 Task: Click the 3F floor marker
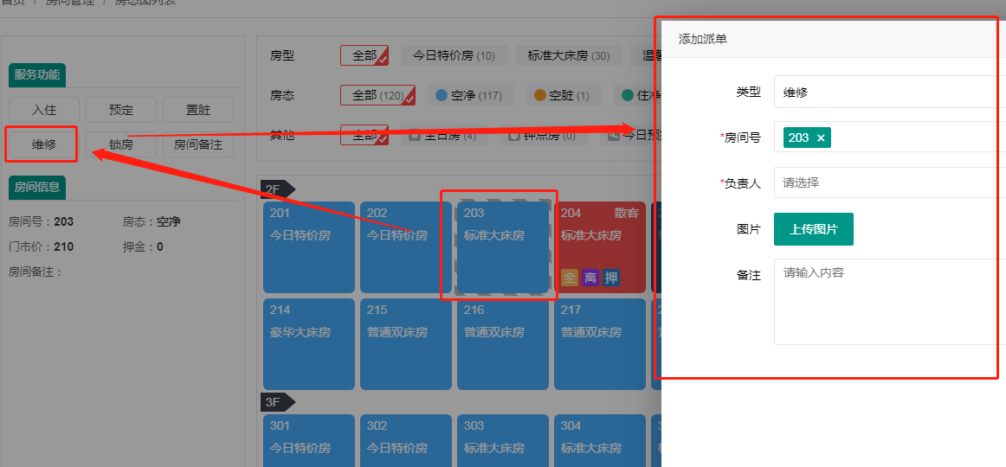click(277, 402)
